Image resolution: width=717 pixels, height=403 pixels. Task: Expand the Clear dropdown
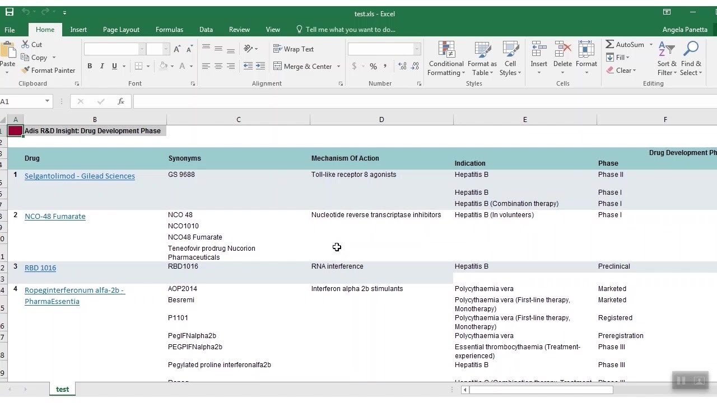[634, 70]
